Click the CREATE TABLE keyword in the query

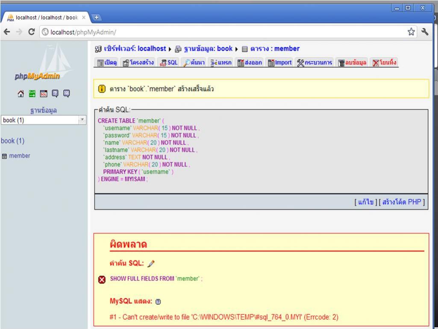coord(117,120)
